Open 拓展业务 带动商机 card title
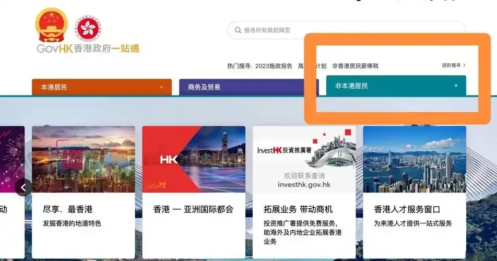The width and height of the screenshot is (497, 261). (298, 209)
